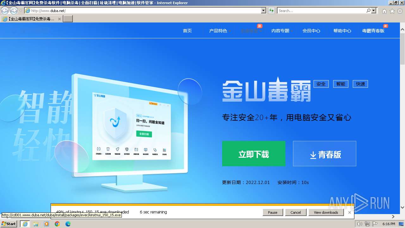Click the 金山毒霸 heading logo
The height and width of the screenshot is (228, 405).
[x=266, y=90]
